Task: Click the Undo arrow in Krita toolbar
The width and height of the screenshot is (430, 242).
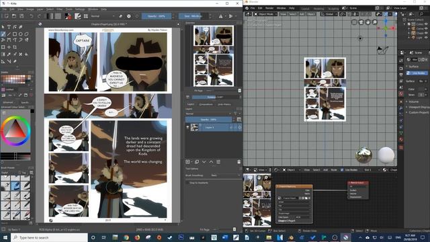Action: tap(32, 16)
